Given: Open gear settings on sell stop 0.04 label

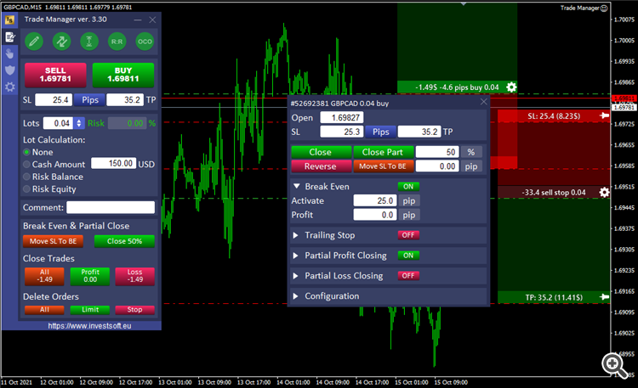Looking at the screenshot, I should (x=605, y=192).
